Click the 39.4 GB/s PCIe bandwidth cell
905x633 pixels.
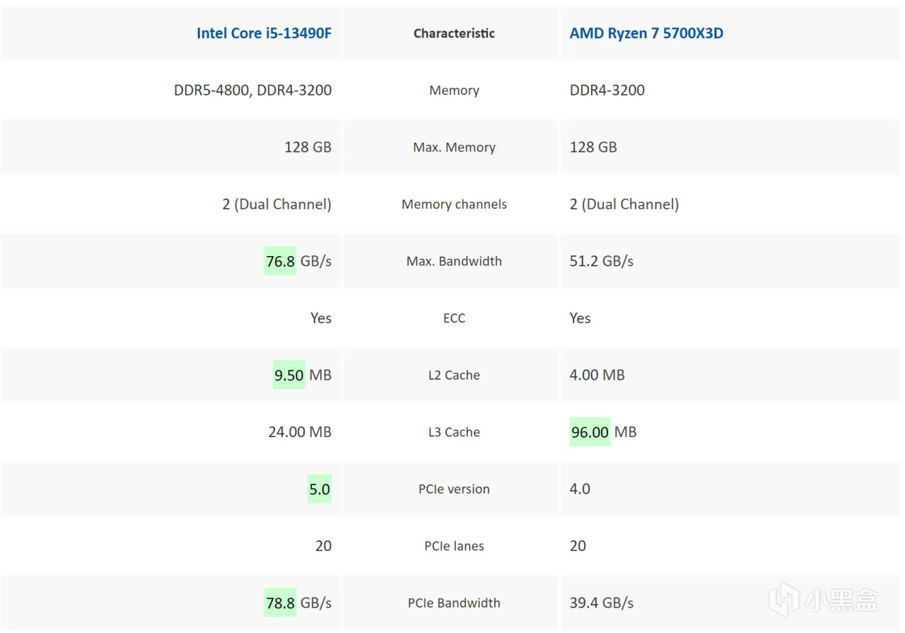[x=602, y=603]
